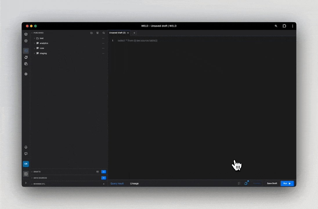Open the orchestration play-circle sidebar icon
The width and height of the screenshot is (318, 209).
point(26,41)
